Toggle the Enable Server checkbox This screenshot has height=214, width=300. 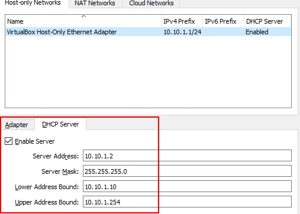(9, 141)
